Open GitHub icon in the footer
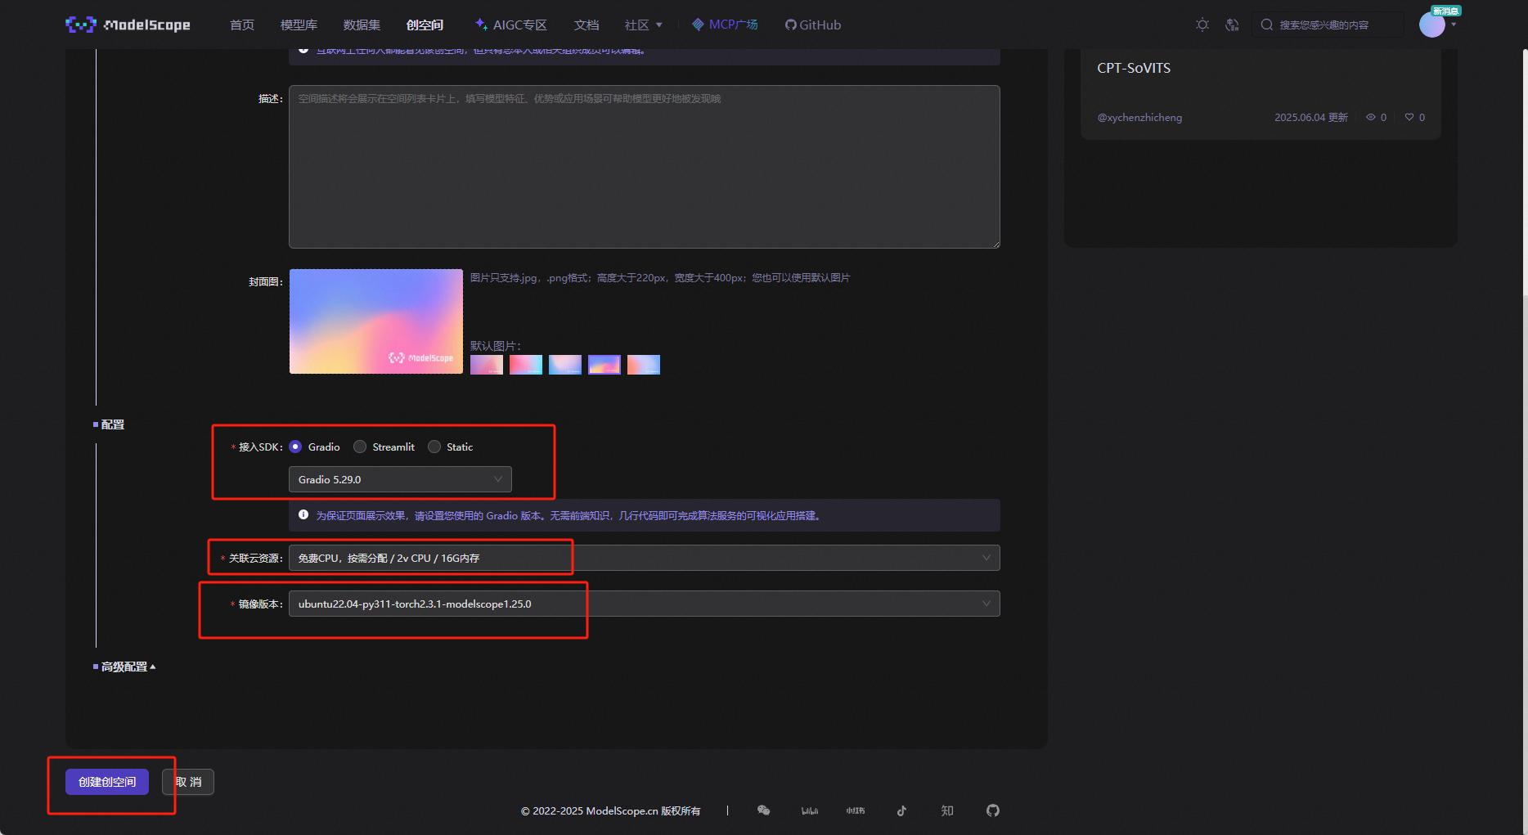Image resolution: width=1528 pixels, height=835 pixels. coord(992,810)
